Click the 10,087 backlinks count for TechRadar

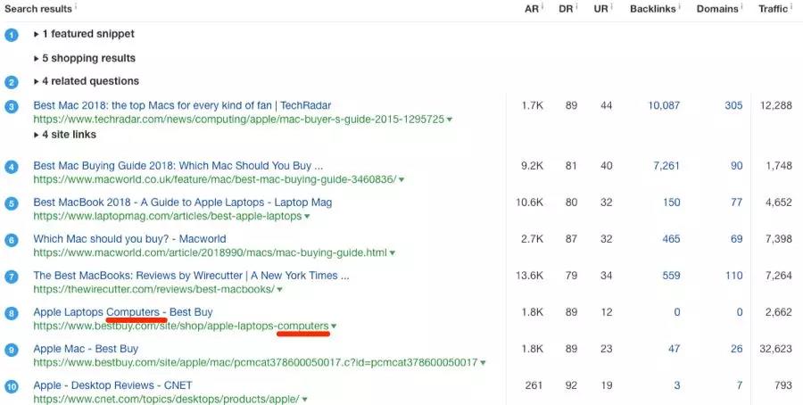tap(664, 105)
